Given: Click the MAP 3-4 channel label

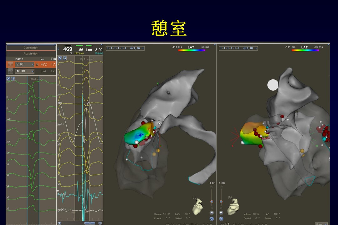Looking at the screenshot, I should [62, 209].
